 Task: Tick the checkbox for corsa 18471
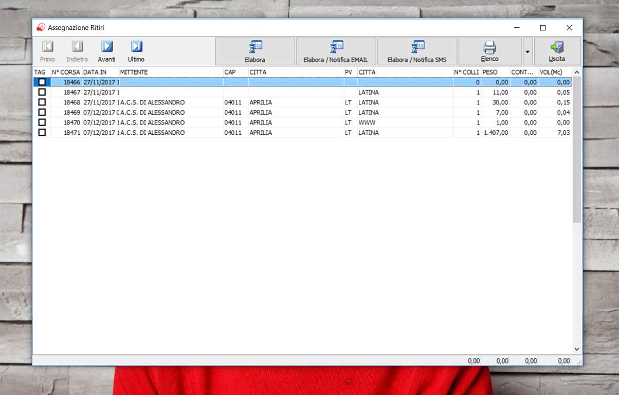click(42, 132)
